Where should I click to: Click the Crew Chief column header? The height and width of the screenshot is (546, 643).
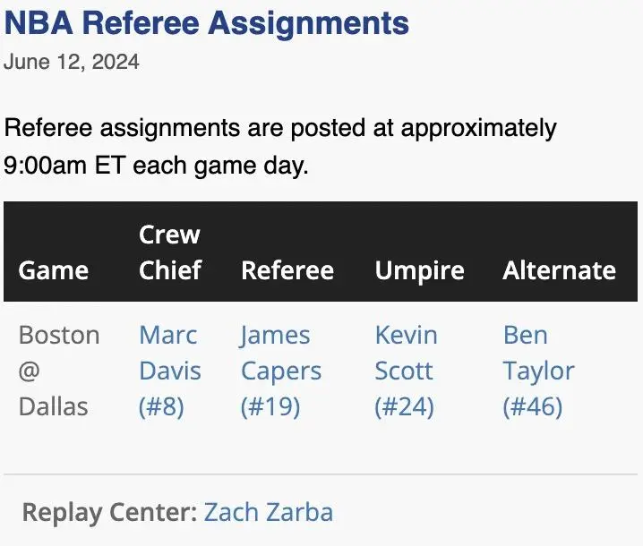click(170, 252)
